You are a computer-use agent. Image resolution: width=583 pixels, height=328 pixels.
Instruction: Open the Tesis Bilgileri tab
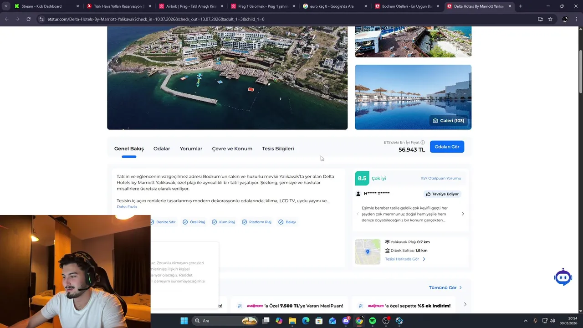278,149
